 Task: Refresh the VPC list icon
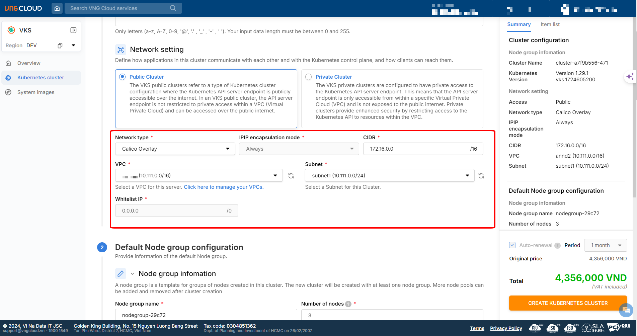pyautogui.click(x=291, y=176)
